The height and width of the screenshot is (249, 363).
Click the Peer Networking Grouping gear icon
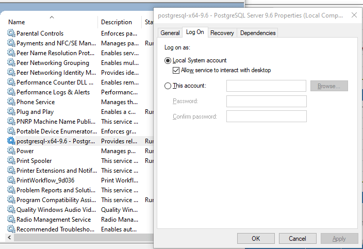point(11,63)
